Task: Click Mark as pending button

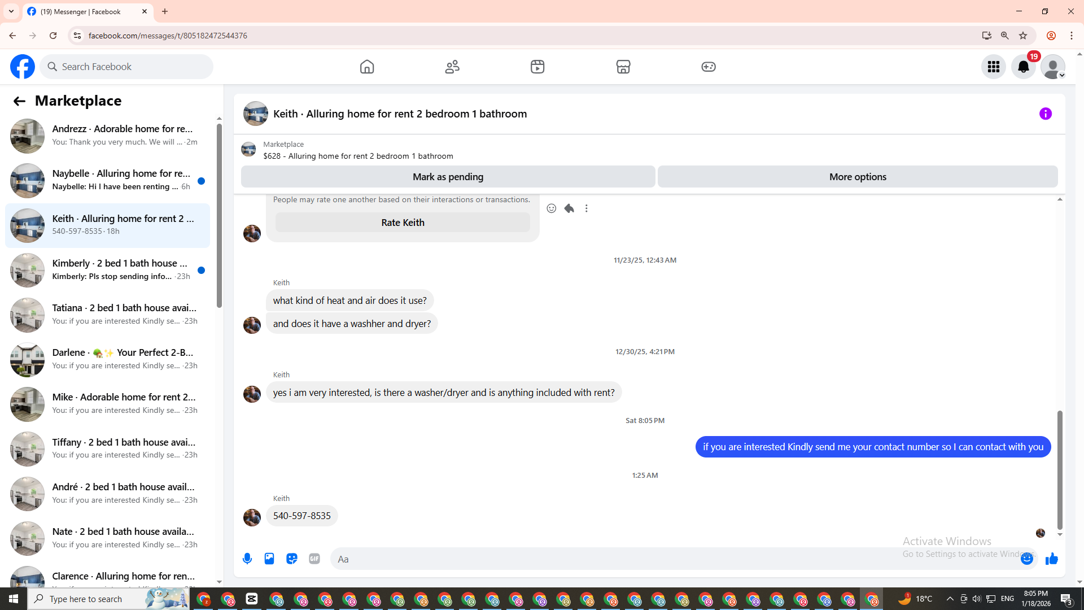Action: 448,177
